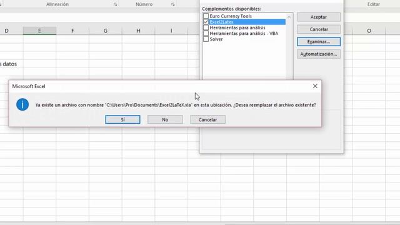Screen dimensions: 400x225
Task: Select column G header
Action: (x=106, y=31)
